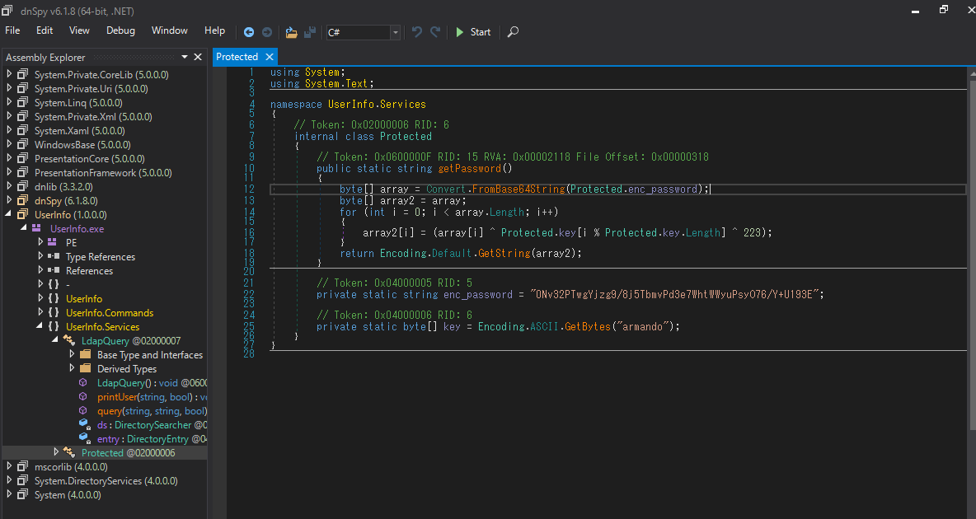
Task: Click the Protected class icon in tree
Action: coord(69,452)
